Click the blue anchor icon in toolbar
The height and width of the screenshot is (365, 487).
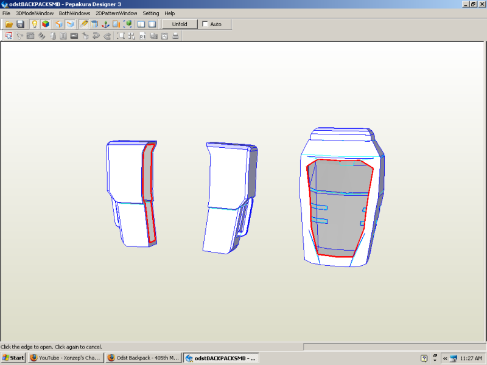point(105,24)
